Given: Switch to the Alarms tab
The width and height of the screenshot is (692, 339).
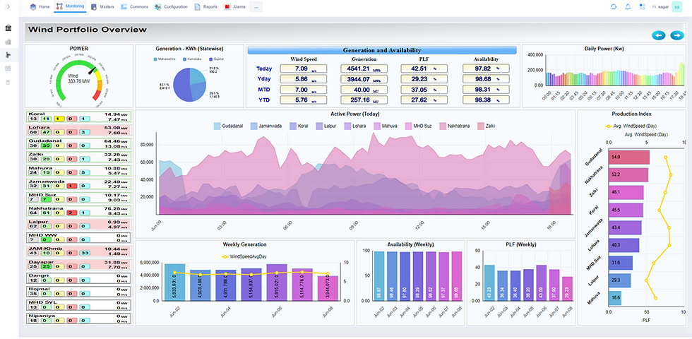Looking at the screenshot, I should (x=234, y=7).
